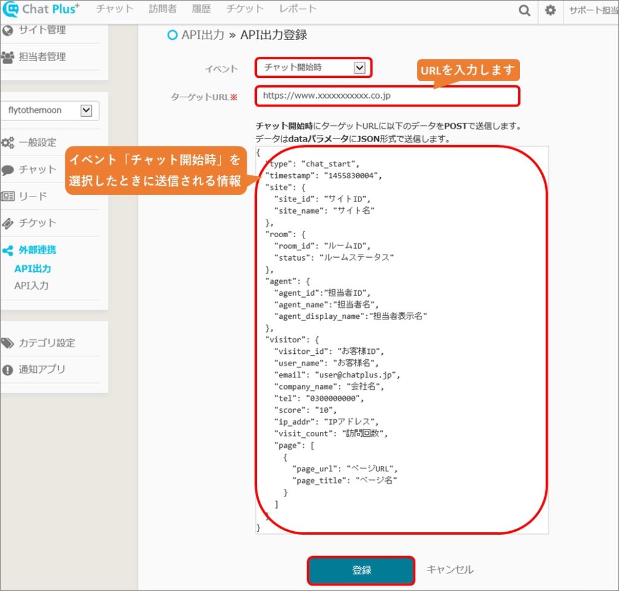Image resolution: width=619 pixels, height=591 pixels.
Task: Open the サポート担当 user menu
Action: 594,11
